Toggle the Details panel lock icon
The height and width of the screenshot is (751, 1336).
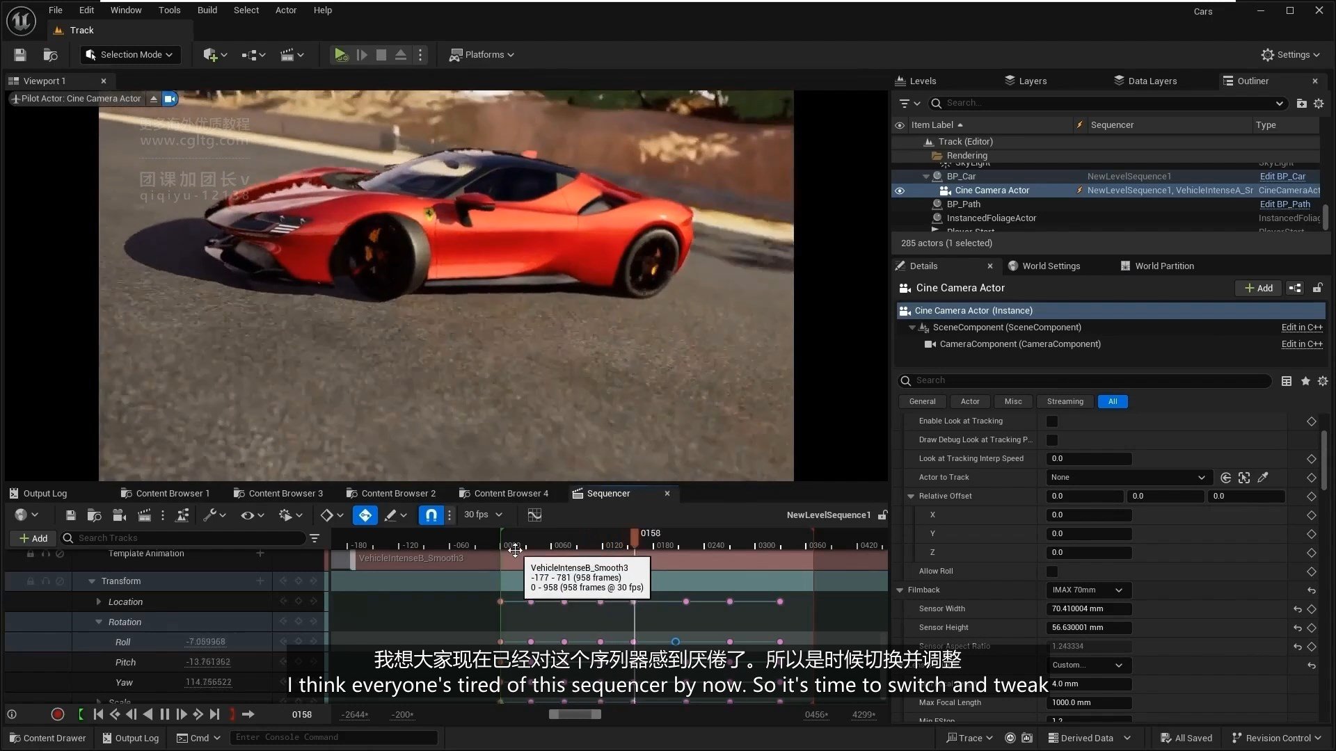1317,288
